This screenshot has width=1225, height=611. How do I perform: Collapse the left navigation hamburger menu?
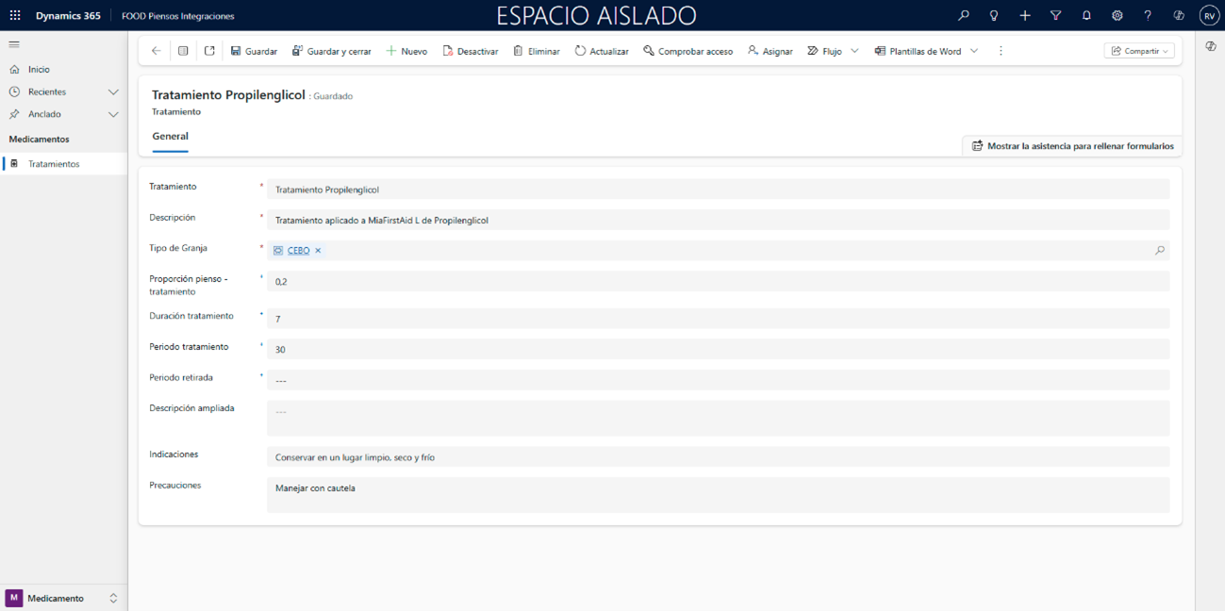14,44
